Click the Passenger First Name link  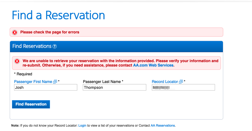(33, 82)
